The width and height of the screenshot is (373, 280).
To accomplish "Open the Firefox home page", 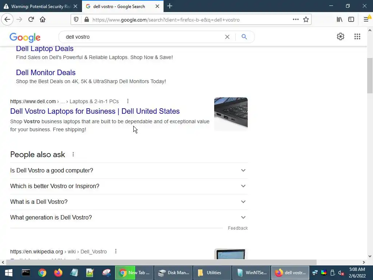I will coord(43,20).
